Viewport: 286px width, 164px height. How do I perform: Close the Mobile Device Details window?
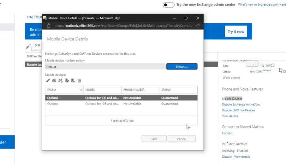tap(198, 18)
